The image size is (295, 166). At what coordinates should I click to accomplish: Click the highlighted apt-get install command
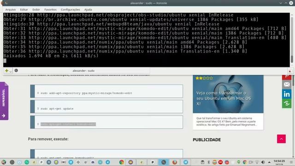pos(68,124)
